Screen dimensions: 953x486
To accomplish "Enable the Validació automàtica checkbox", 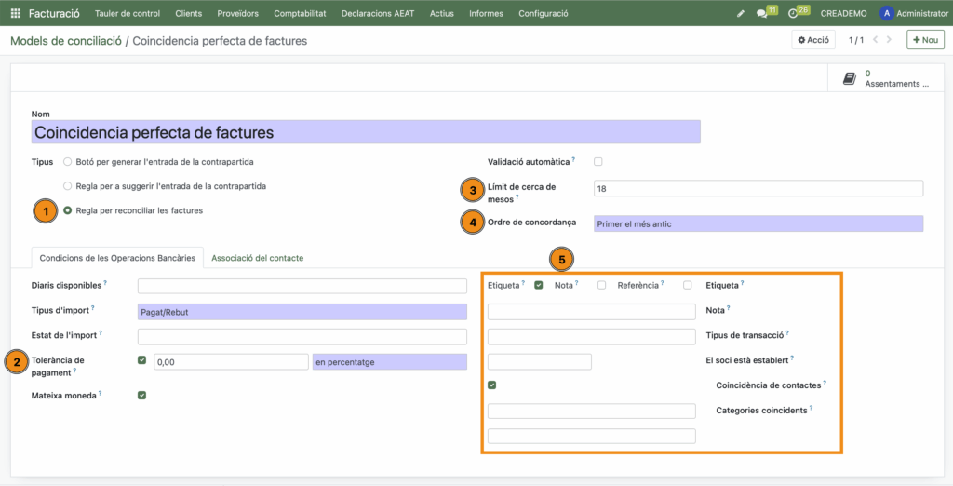I will click(x=598, y=162).
